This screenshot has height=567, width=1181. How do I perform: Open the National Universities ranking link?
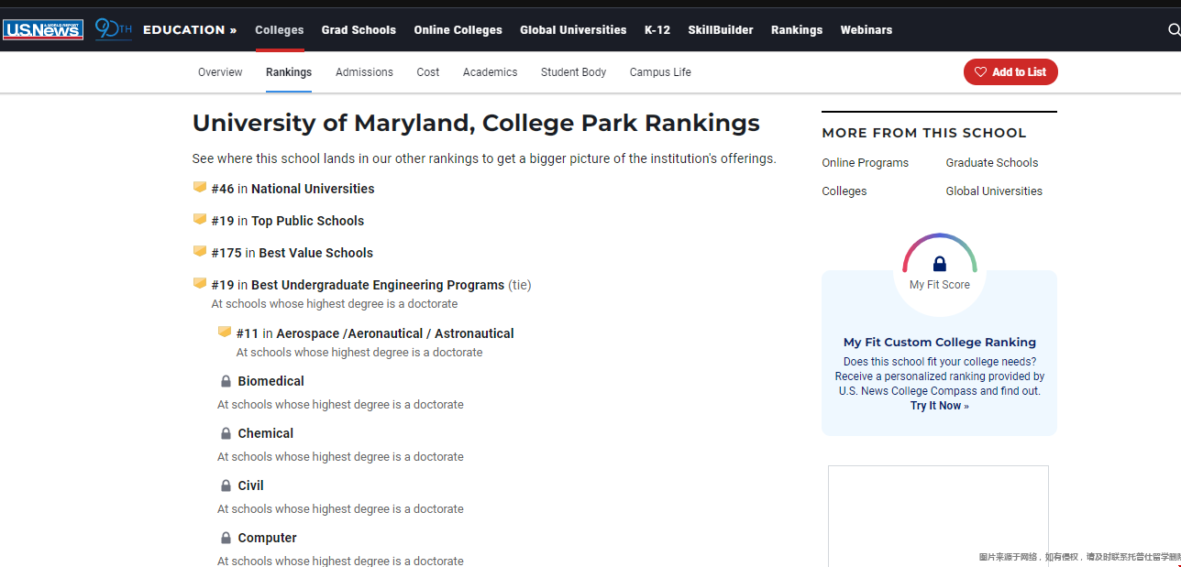313,189
